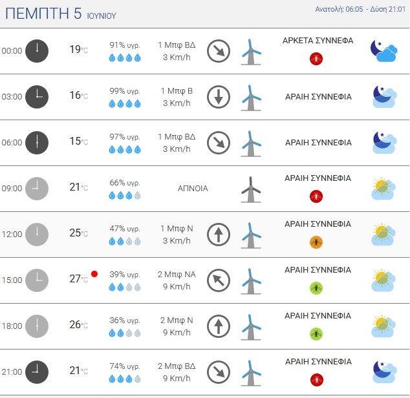Click the gray windmill icon at 09:00
Image resolution: width=410 pixels, height=398 pixels.
pyautogui.click(x=251, y=189)
